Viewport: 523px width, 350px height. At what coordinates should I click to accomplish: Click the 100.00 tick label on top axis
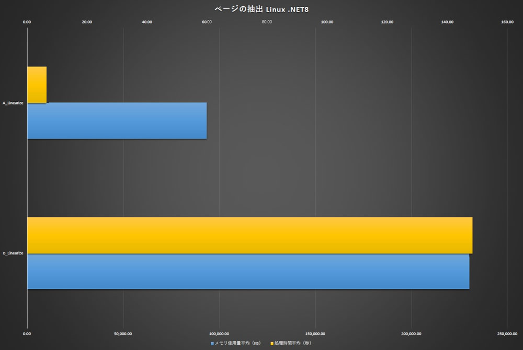(327, 22)
